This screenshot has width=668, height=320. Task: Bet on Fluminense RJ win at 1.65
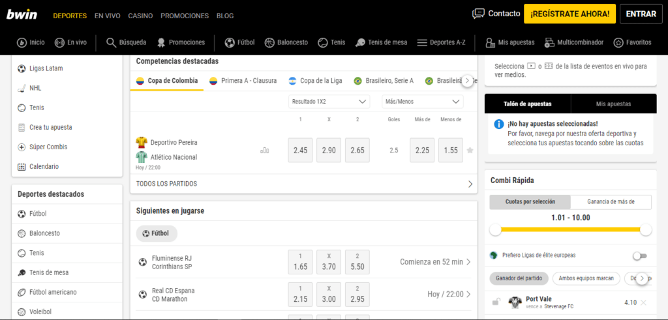pyautogui.click(x=300, y=262)
